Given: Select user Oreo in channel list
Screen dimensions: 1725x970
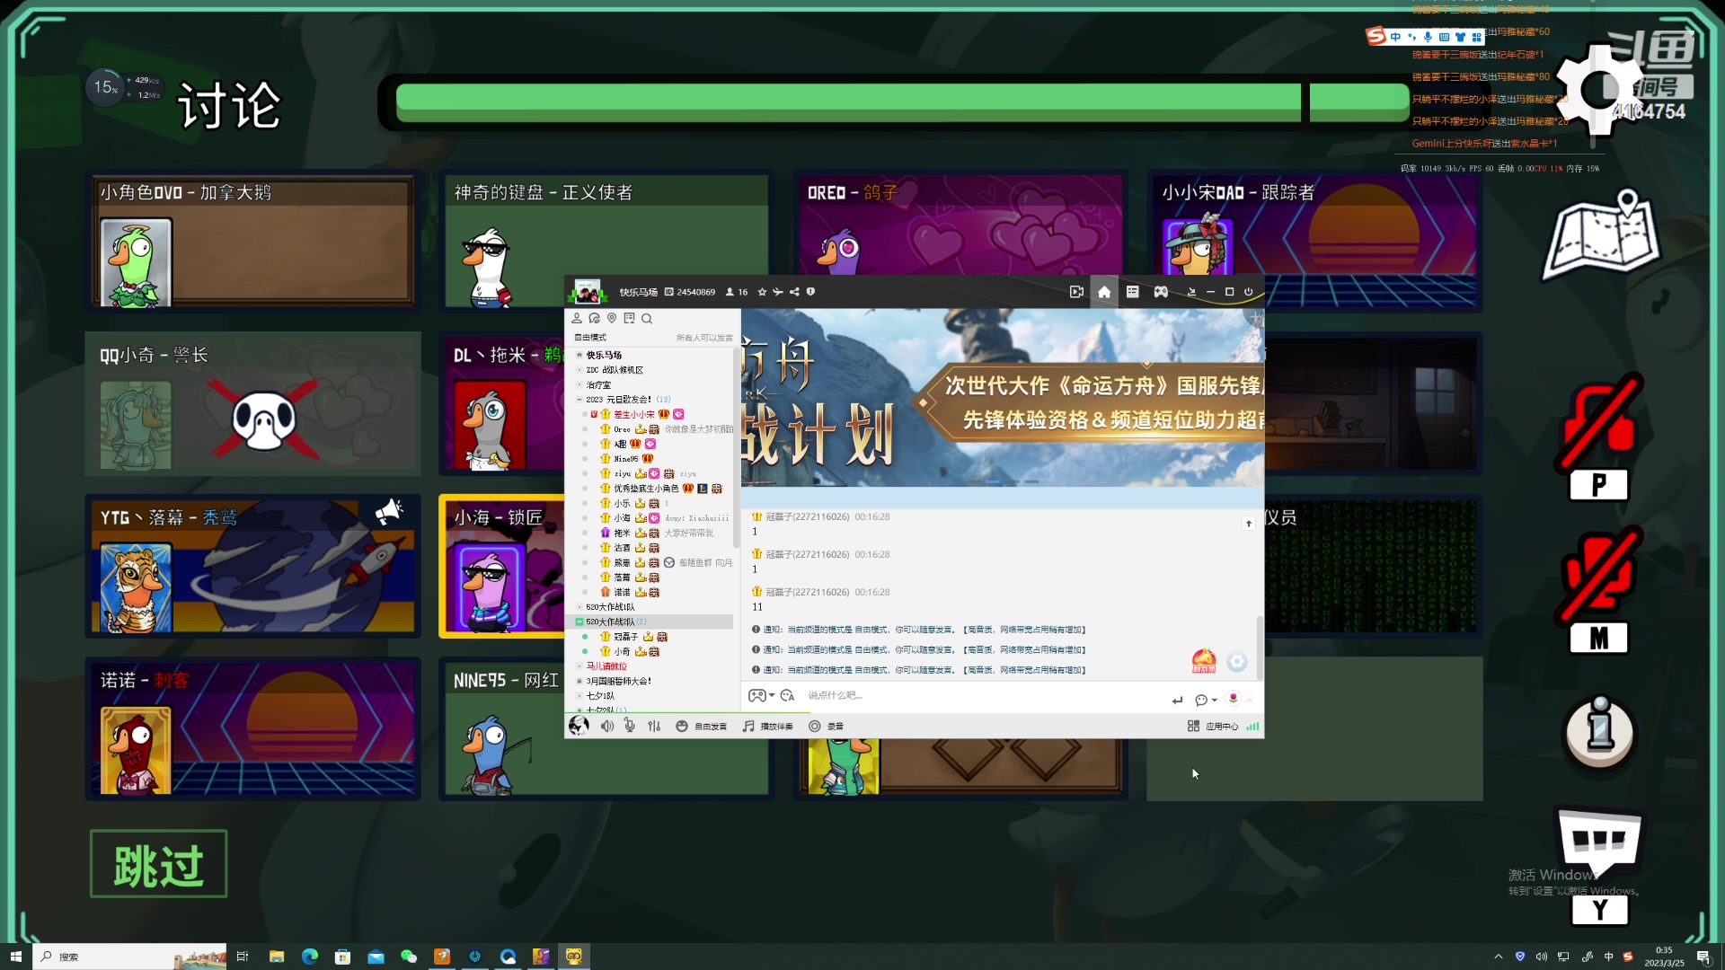Looking at the screenshot, I should pyautogui.click(x=622, y=429).
